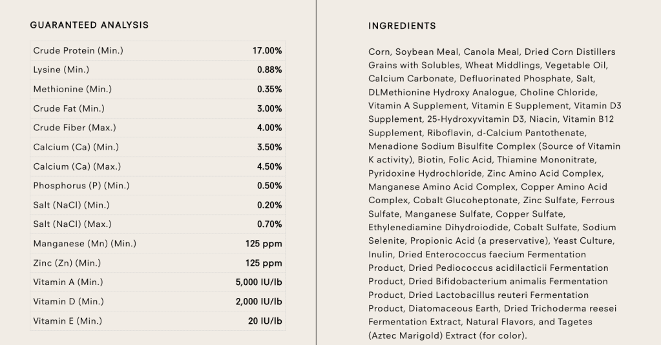661x345 pixels.
Task: Click the 5,000 IU/lb Vitamin A value
Action: click(x=258, y=282)
